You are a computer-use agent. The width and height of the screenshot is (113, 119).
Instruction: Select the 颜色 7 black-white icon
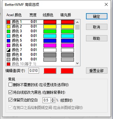[x=9, y=50]
